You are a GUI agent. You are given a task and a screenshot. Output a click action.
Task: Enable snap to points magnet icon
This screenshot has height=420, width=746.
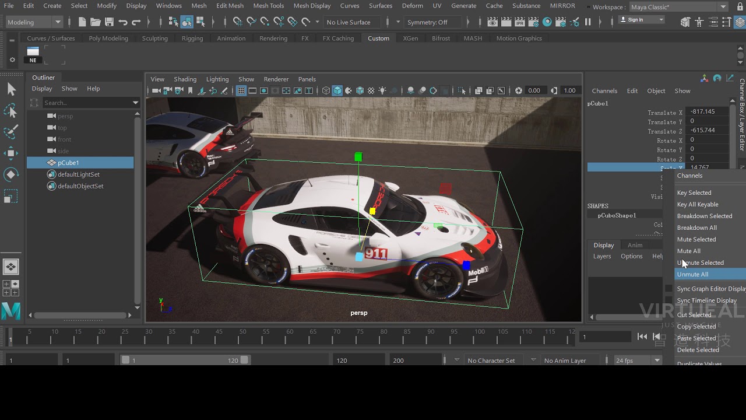pos(265,22)
